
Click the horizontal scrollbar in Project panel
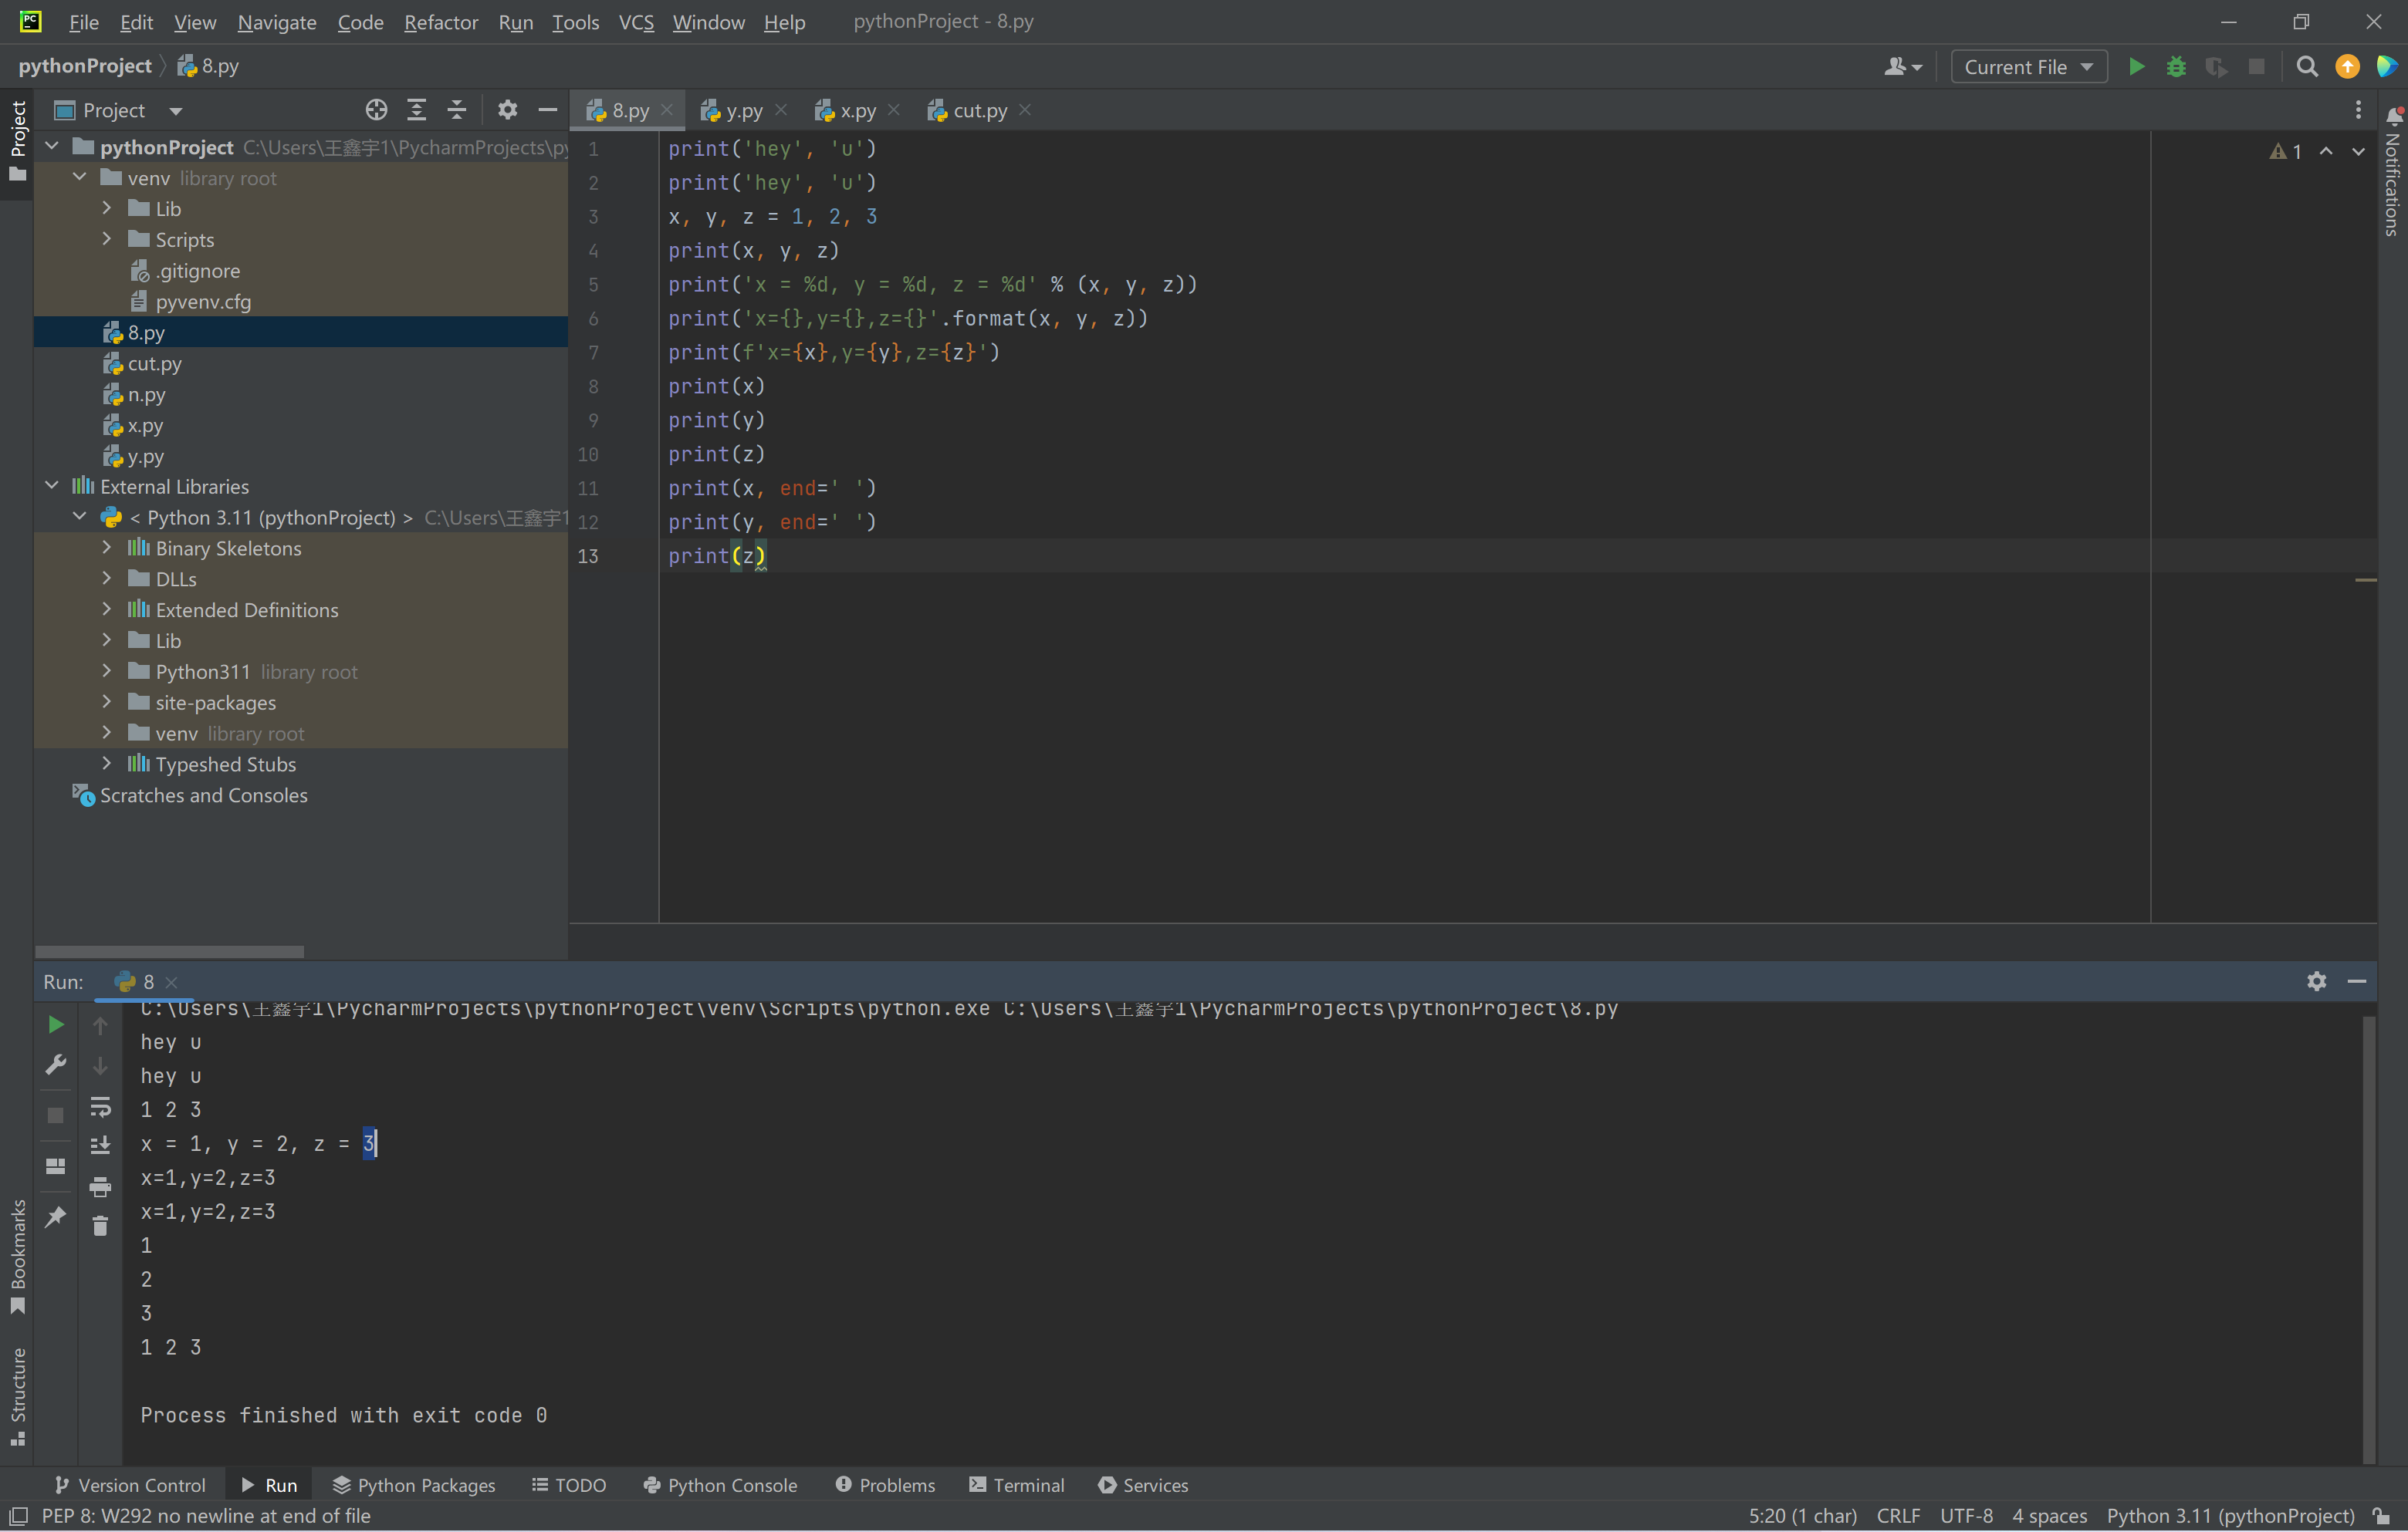(x=170, y=951)
